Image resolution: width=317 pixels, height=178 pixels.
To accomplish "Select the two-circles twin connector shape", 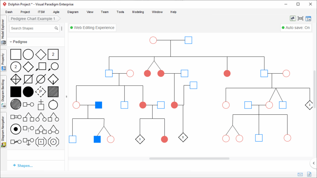I will click(x=41, y=117).
